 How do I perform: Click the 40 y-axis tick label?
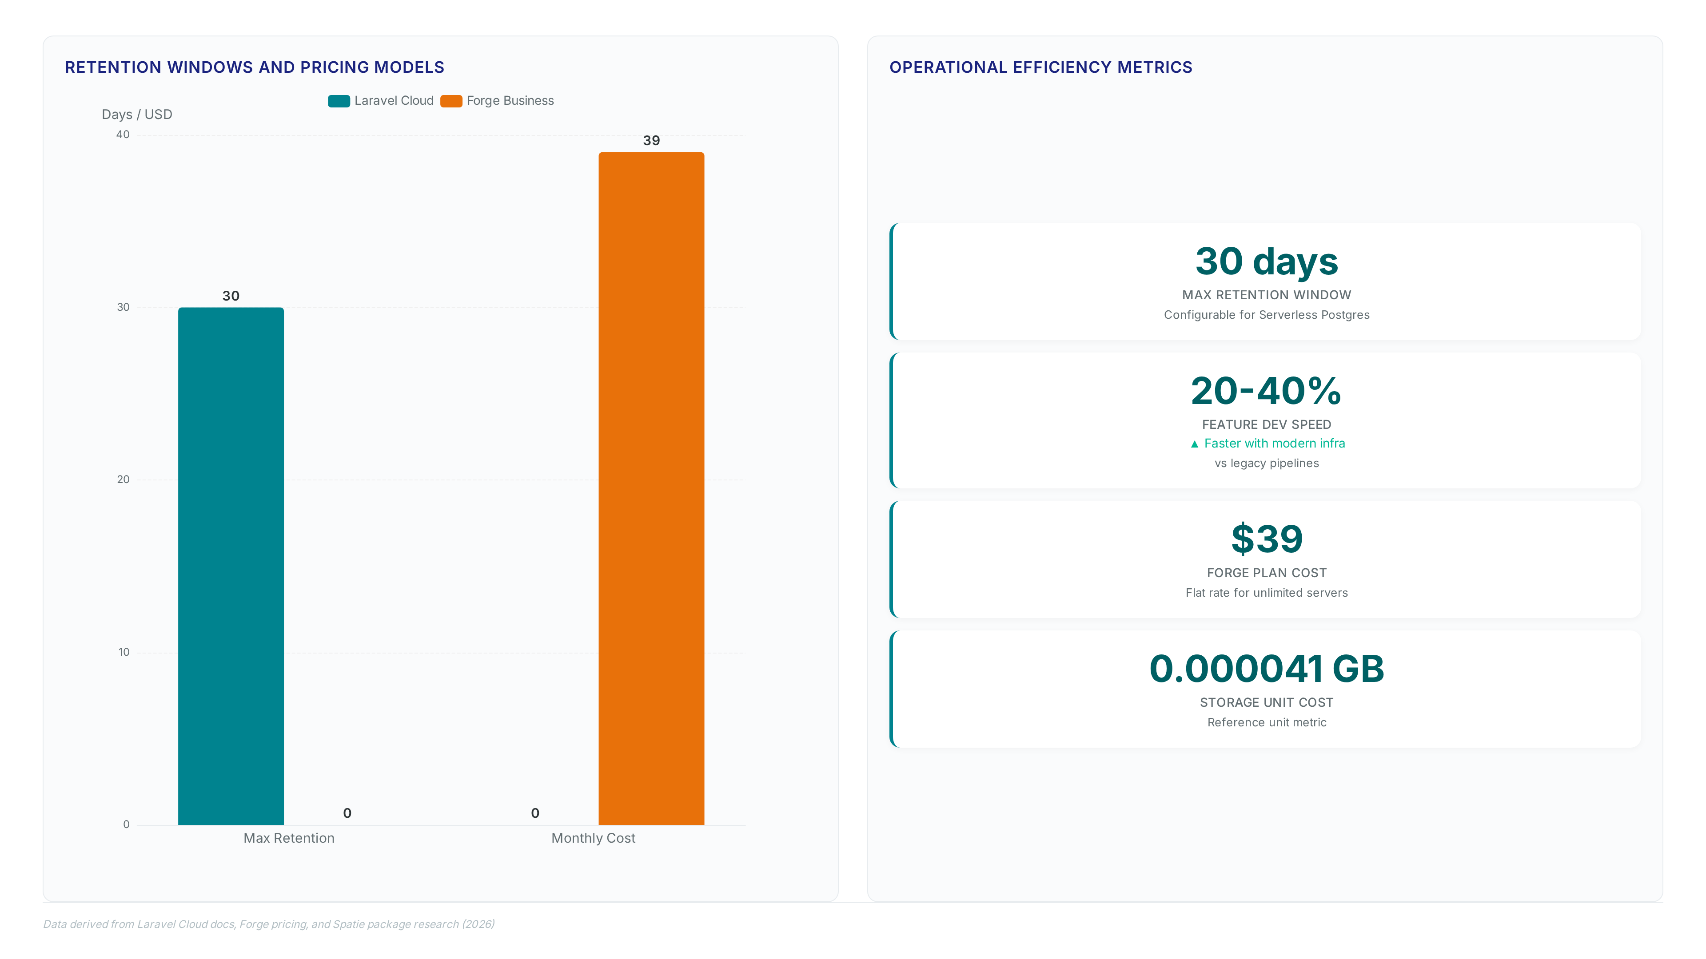pos(123,135)
